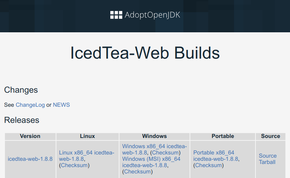Open the ChangeLog link
Screen dimensions: 290x178
click(30, 105)
